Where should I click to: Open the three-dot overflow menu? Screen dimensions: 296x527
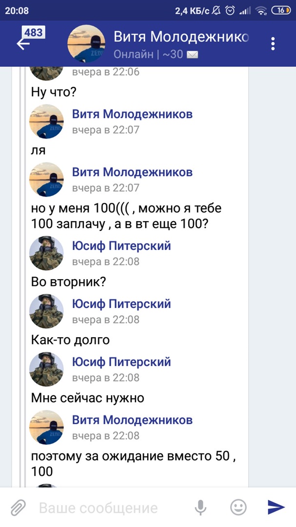pyautogui.click(x=273, y=43)
